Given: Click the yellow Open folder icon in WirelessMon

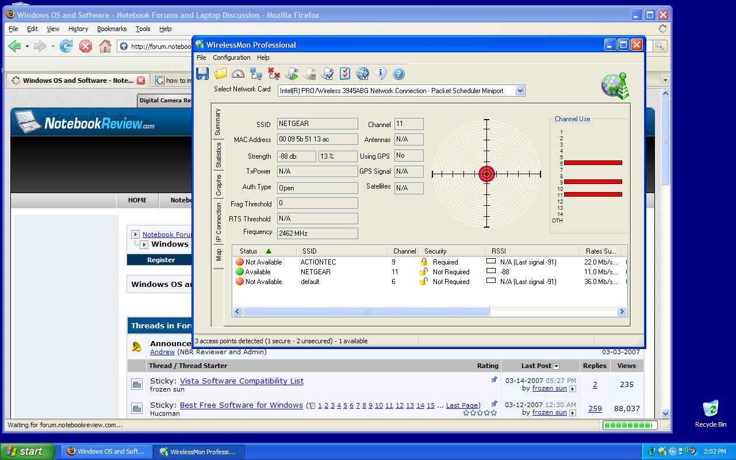Looking at the screenshot, I should [x=220, y=74].
